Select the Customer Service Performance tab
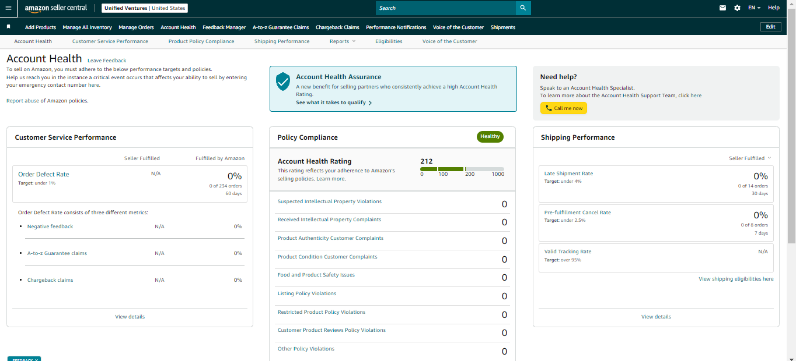This screenshot has width=796, height=361. tap(110, 41)
